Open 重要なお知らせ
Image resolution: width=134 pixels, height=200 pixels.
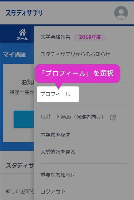pyautogui.click(x=58, y=175)
